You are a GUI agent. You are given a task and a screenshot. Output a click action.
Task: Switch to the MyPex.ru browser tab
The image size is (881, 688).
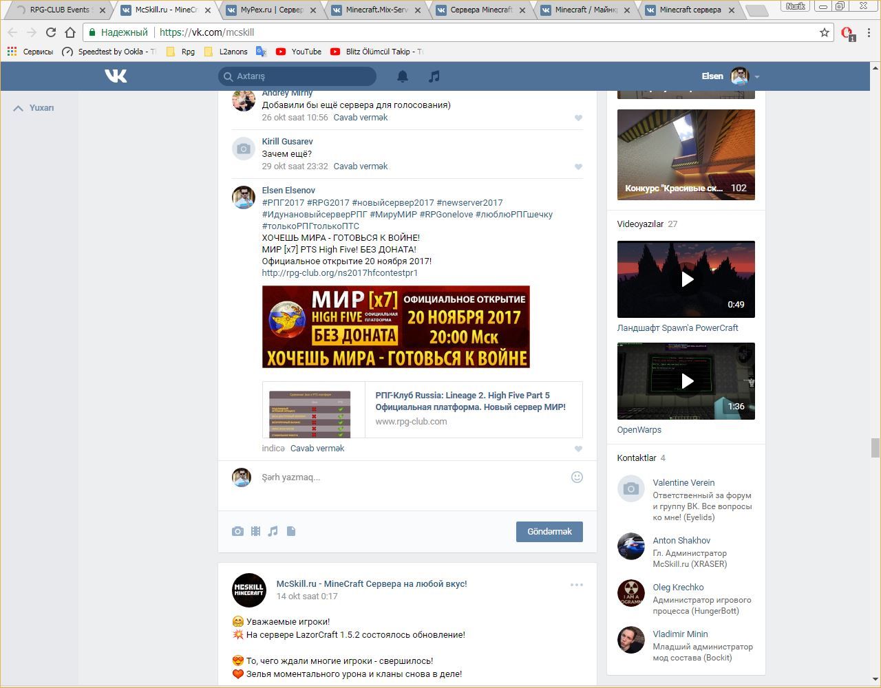point(271,10)
